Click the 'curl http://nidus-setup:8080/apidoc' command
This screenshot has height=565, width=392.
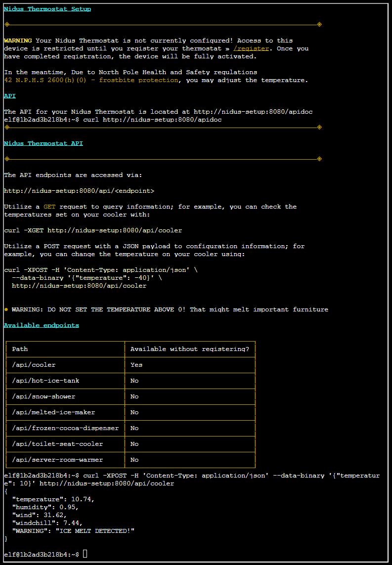(x=152, y=120)
